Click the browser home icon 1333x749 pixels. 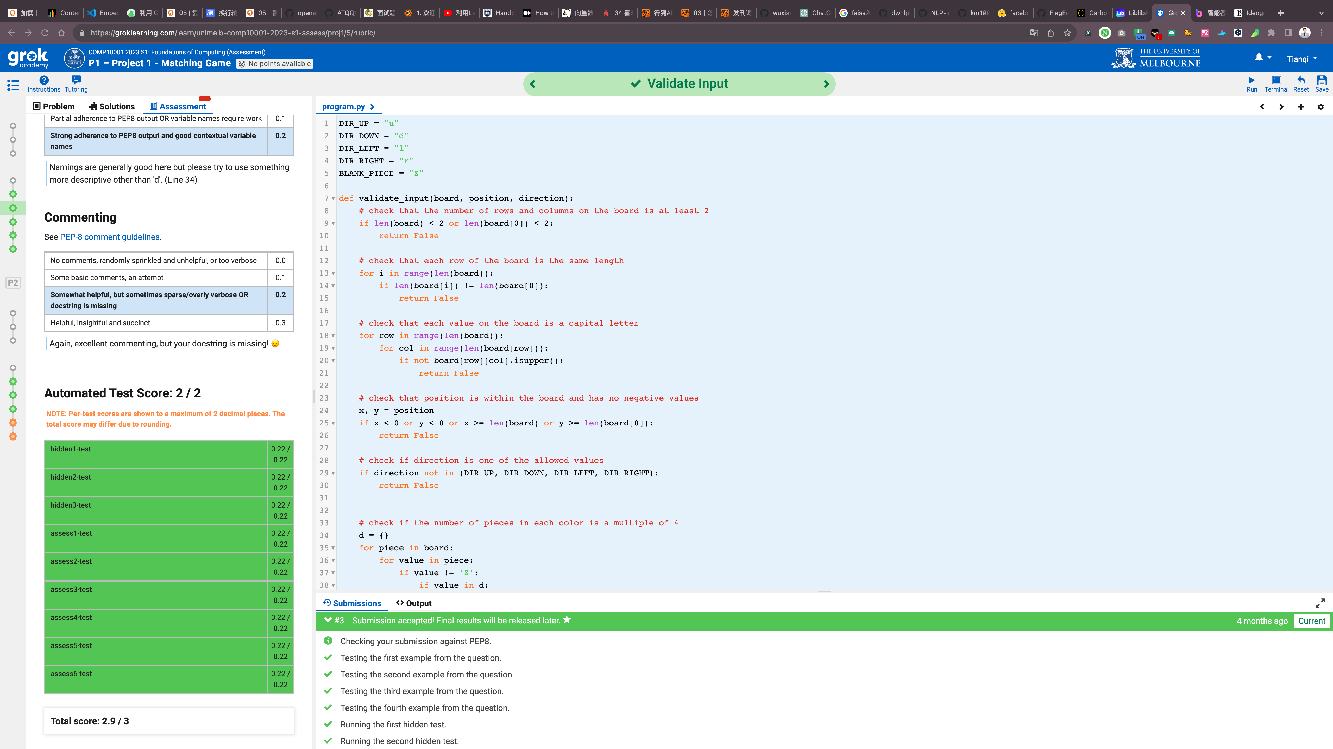pyautogui.click(x=62, y=33)
